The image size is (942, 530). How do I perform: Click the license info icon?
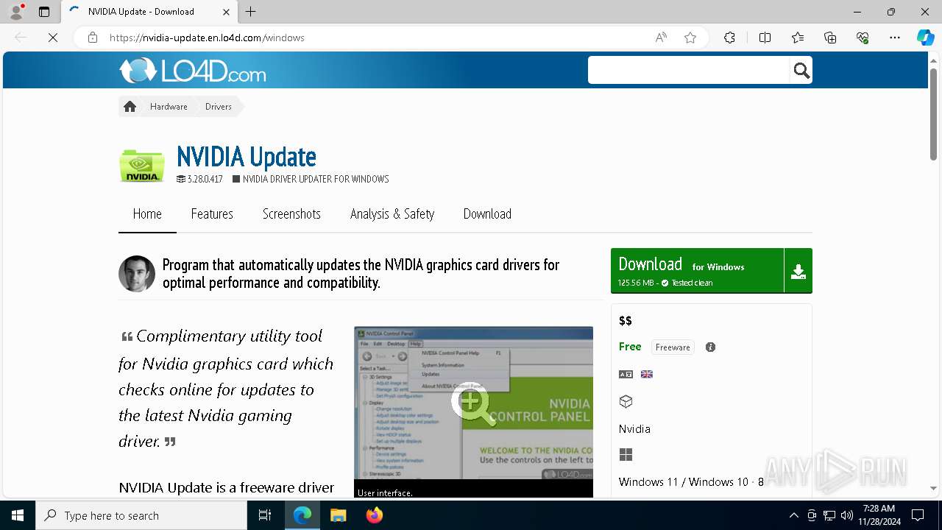pyautogui.click(x=710, y=347)
